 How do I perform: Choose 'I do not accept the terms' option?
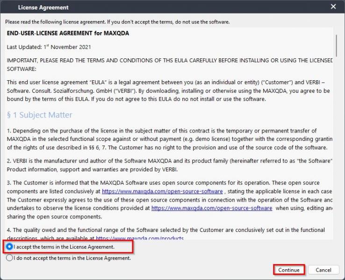10,258
